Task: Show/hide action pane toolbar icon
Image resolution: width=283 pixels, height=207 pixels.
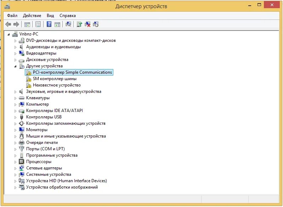Action: (x=57, y=24)
